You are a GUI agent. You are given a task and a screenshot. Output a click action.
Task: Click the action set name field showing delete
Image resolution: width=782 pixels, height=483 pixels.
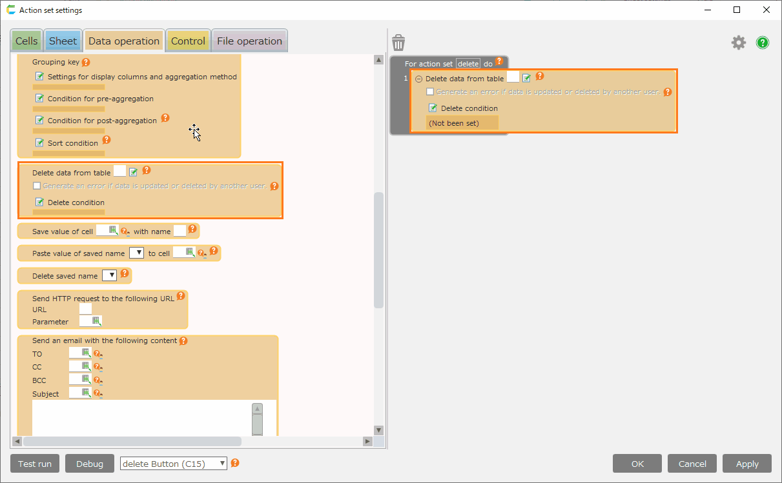(x=468, y=64)
